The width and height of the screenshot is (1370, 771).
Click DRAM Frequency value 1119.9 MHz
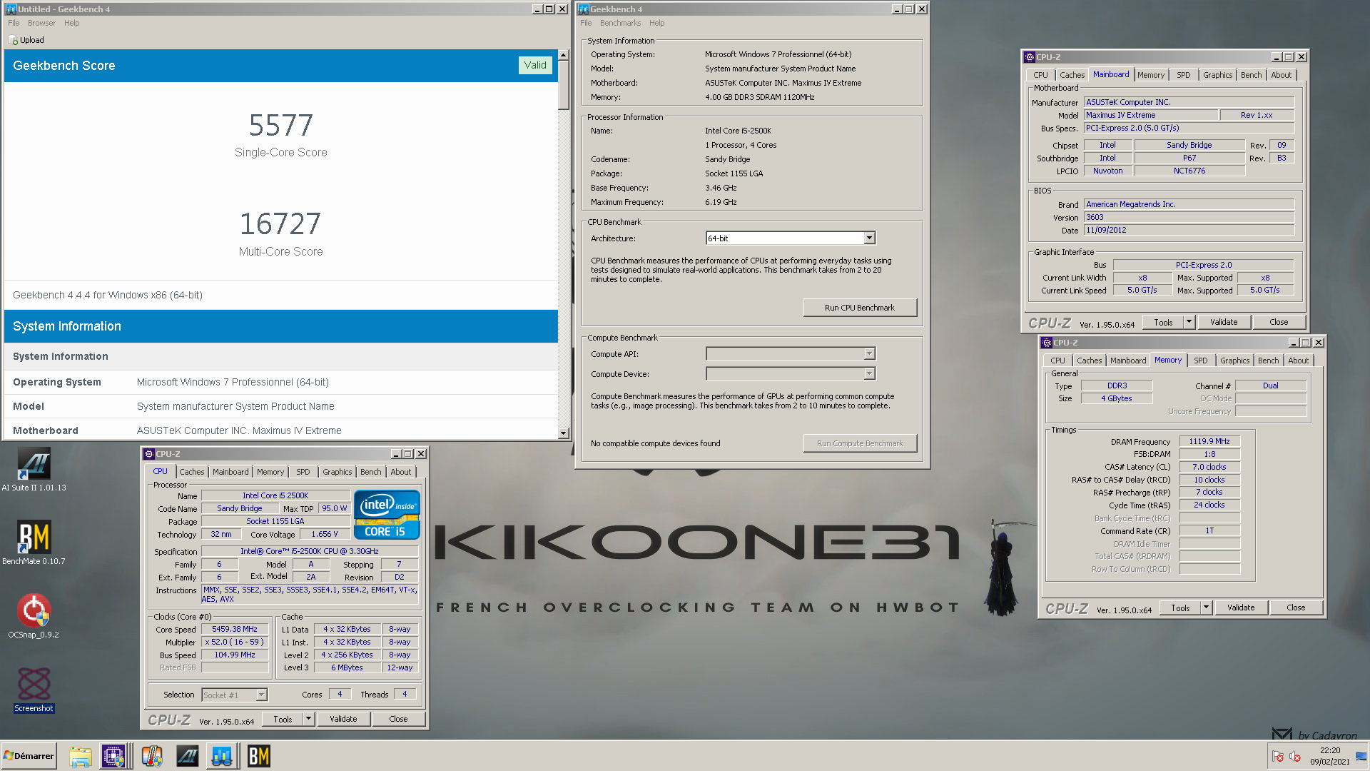click(x=1209, y=442)
